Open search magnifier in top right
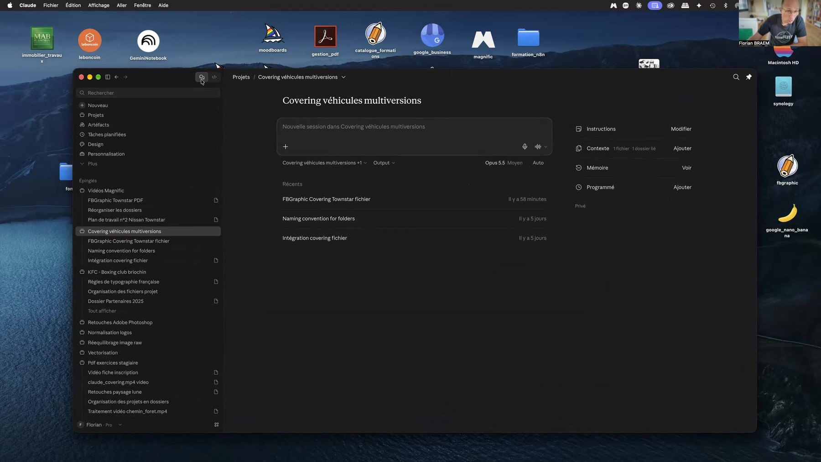Image resolution: width=821 pixels, height=462 pixels. pos(736,77)
